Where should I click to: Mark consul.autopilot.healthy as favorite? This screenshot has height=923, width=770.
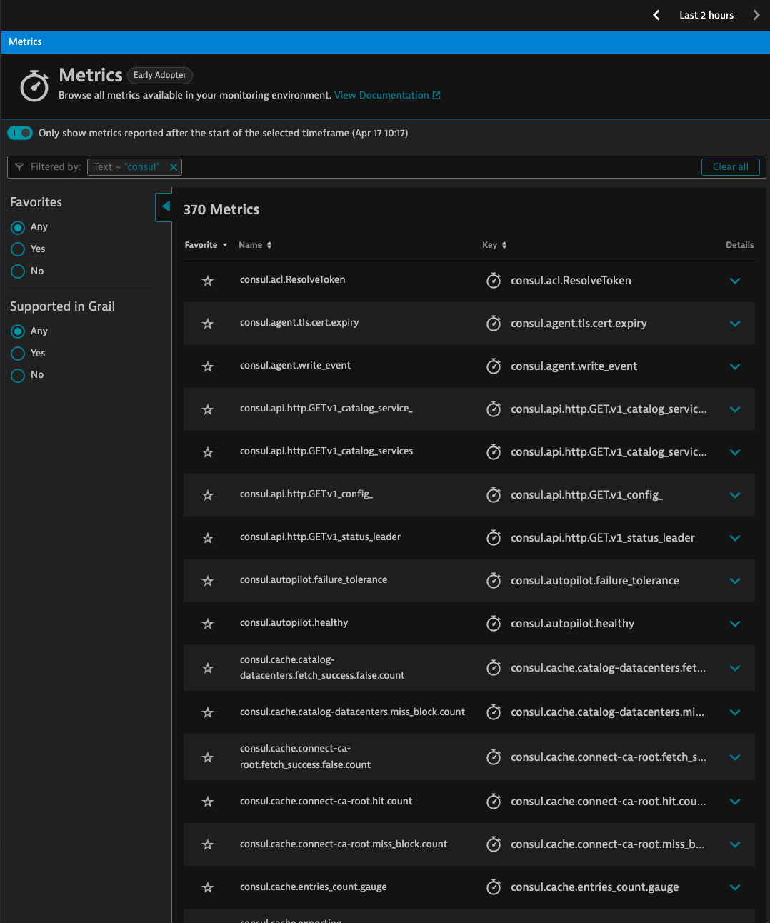tap(208, 624)
